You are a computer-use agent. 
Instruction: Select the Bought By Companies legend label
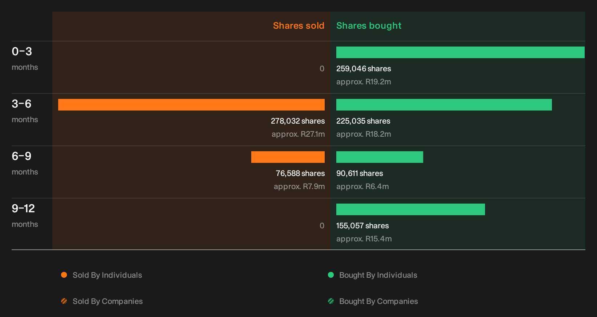click(x=378, y=301)
